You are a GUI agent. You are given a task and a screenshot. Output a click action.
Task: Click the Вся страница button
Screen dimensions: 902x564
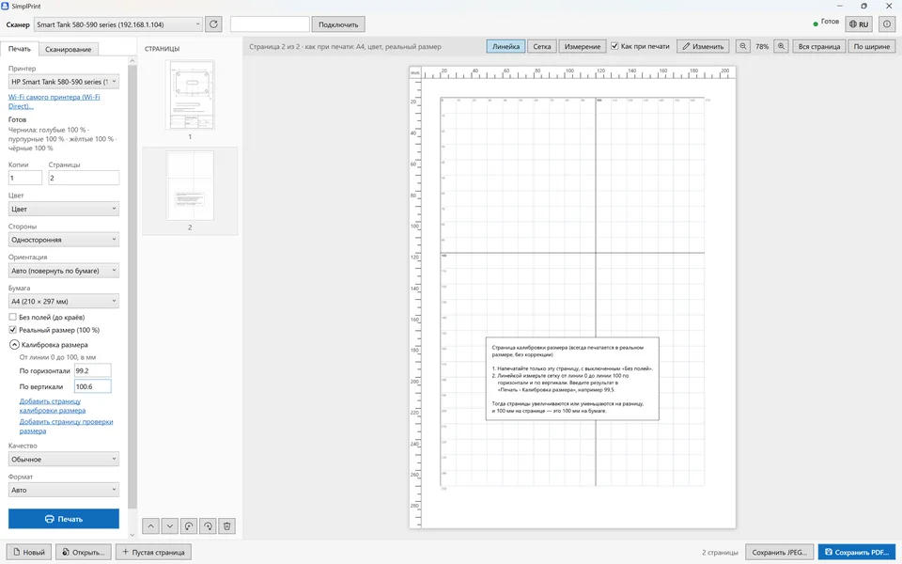pyautogui.click(x=819, y=47)
